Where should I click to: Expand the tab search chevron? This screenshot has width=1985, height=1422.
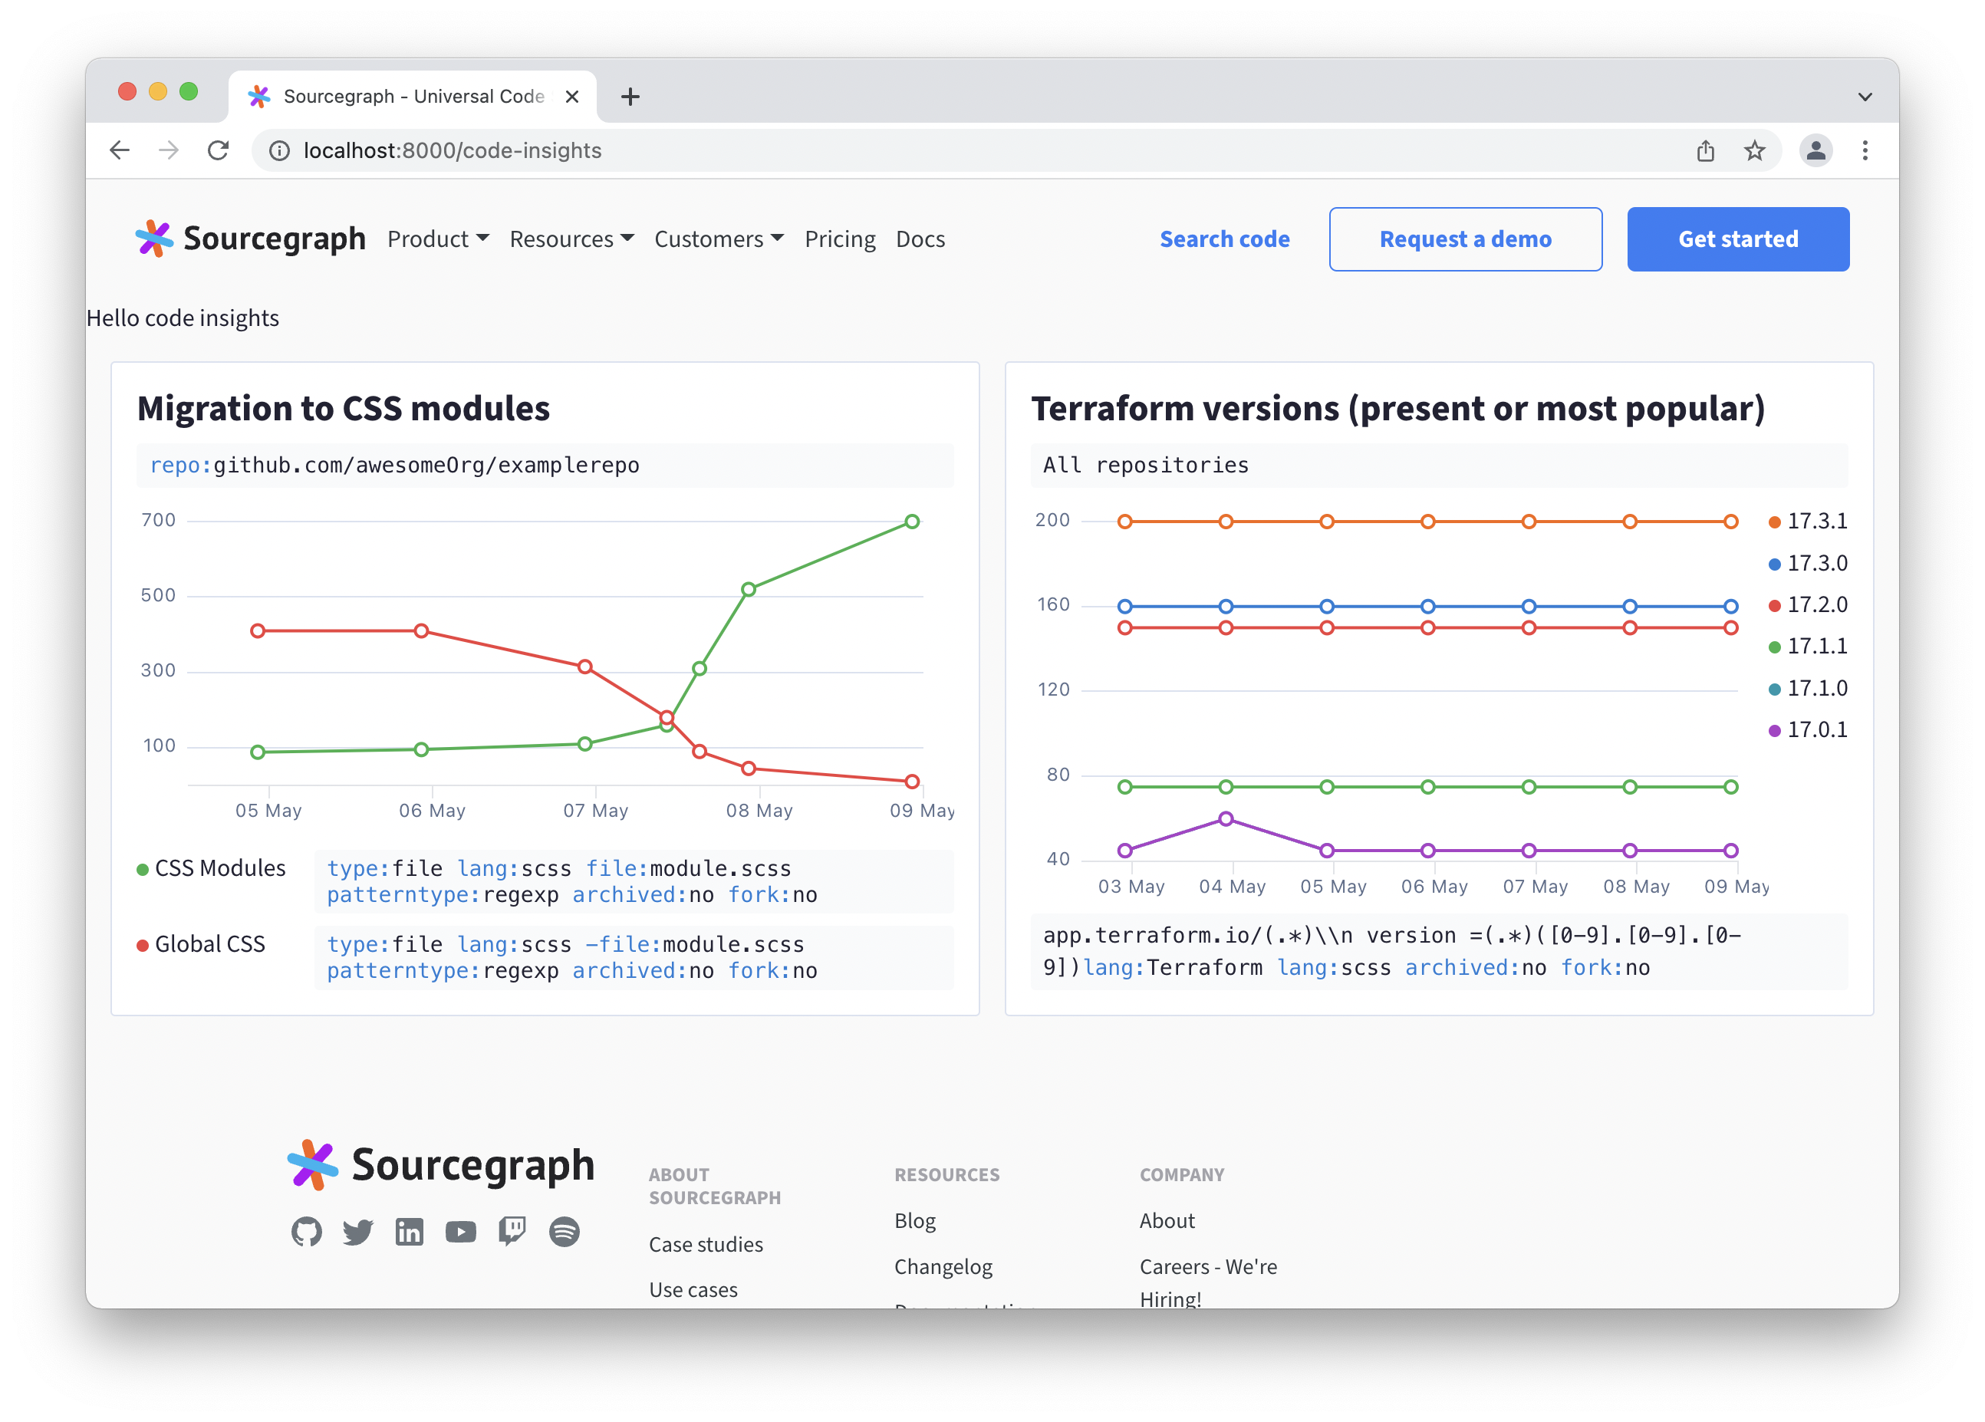1865,97
